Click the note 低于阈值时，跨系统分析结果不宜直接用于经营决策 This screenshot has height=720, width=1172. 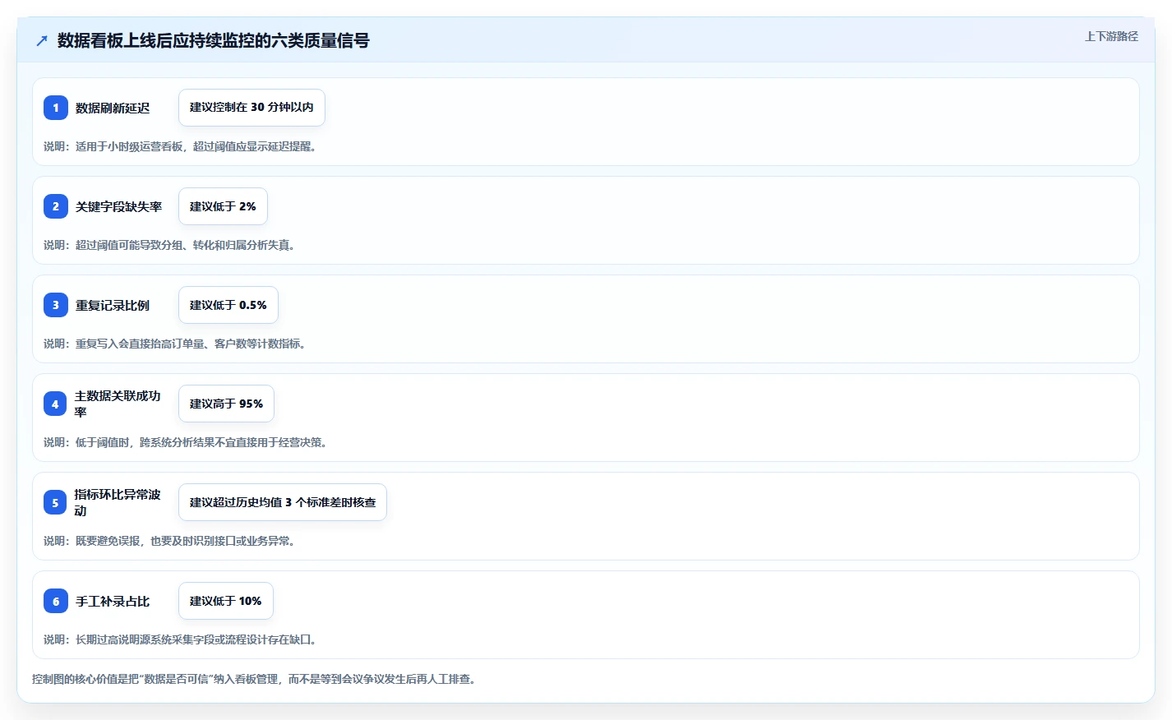click(186, 442)
